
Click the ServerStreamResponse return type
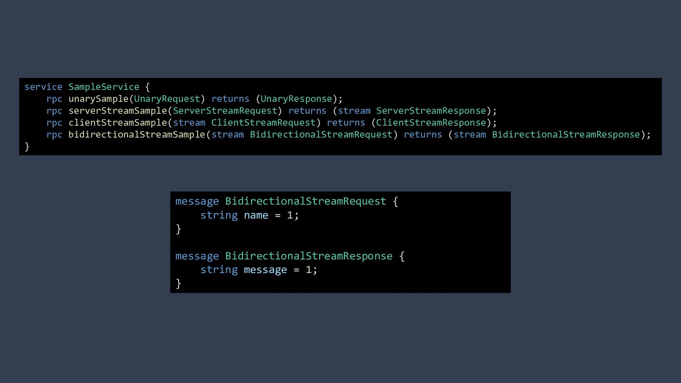click(431, 111)
